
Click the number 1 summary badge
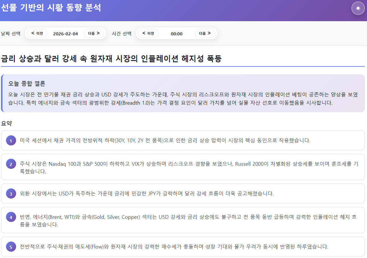pyautogui.click(x=11, y=141)
